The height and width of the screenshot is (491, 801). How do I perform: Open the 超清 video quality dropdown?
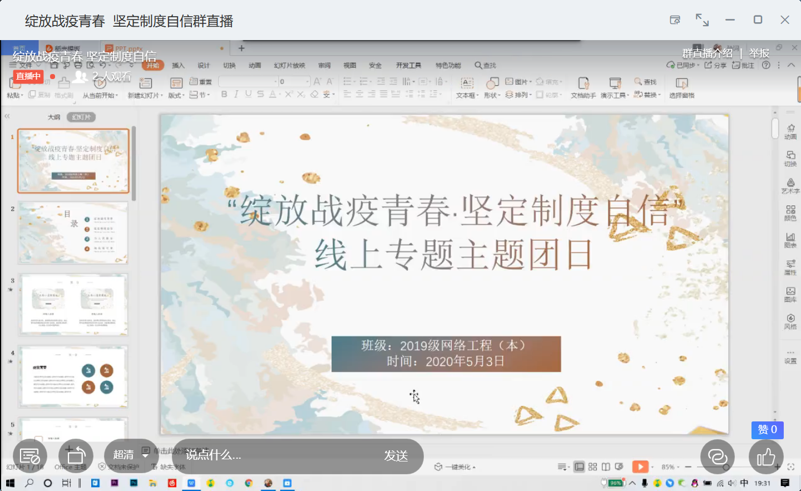point(130,455)
